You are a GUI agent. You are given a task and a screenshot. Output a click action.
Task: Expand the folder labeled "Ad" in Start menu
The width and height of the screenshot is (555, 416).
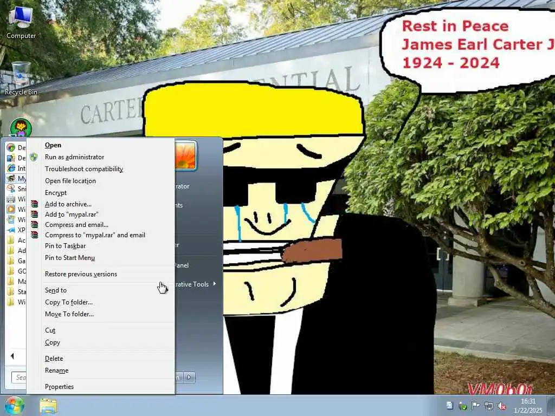[x=16, y=250]
